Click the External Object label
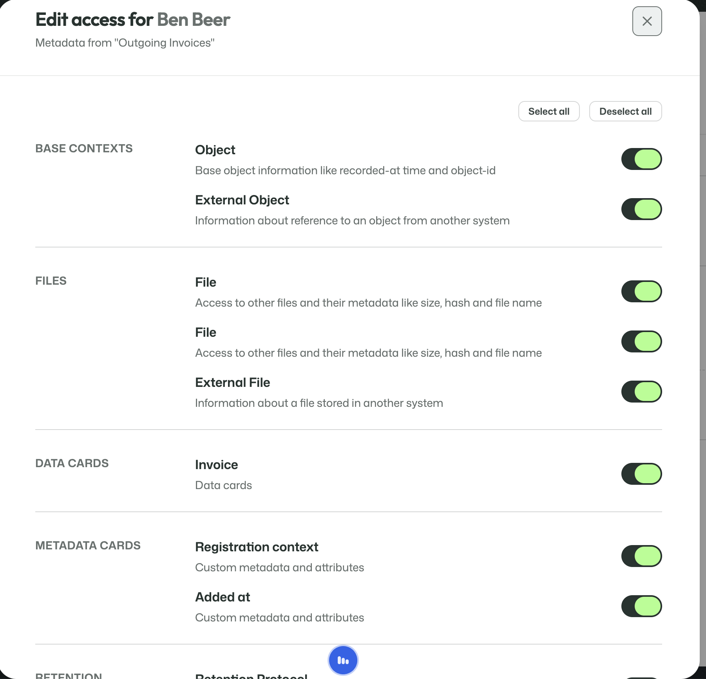The width and height of the screenshot is (706, 679). pyautogui.click(x=242, y=200)
